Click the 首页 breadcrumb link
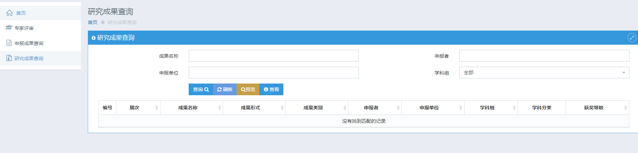This screenshot has width=638, height=153. [x=93, y=22]
